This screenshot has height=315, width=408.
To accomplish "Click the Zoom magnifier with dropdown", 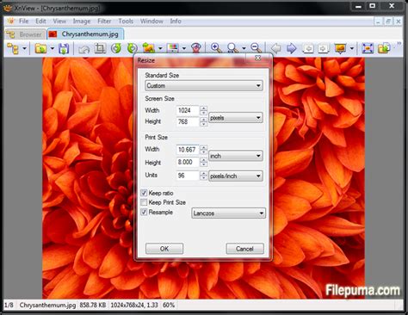I will (x=232, y=48).
